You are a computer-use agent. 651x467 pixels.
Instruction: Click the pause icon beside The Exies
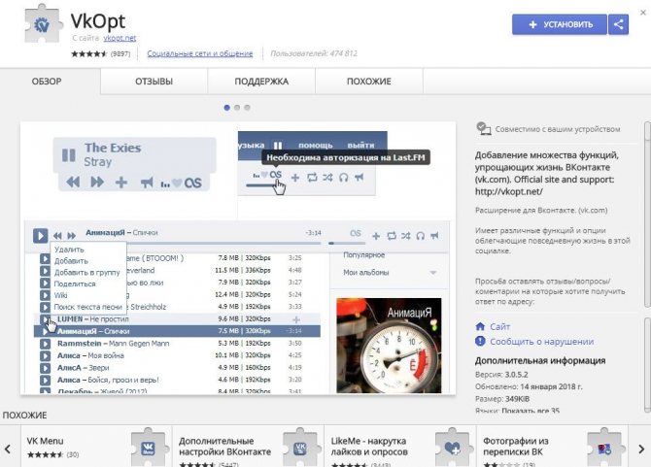point(69,155)
